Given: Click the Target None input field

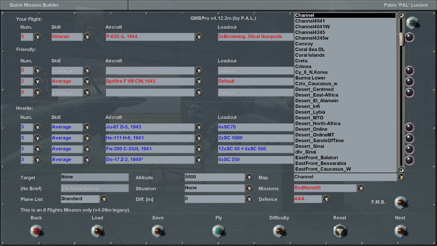Looking at the screenshot, I should 95,177.
